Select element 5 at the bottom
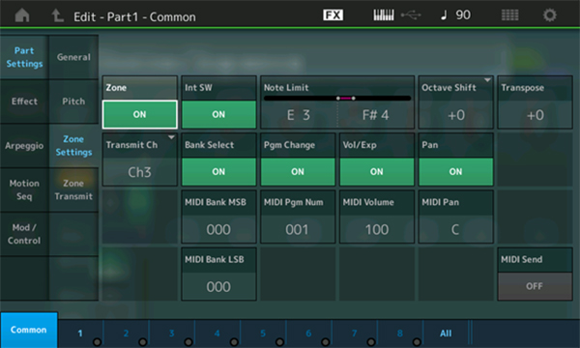Screen dimensions: 580x348 (x=263, y=333)
